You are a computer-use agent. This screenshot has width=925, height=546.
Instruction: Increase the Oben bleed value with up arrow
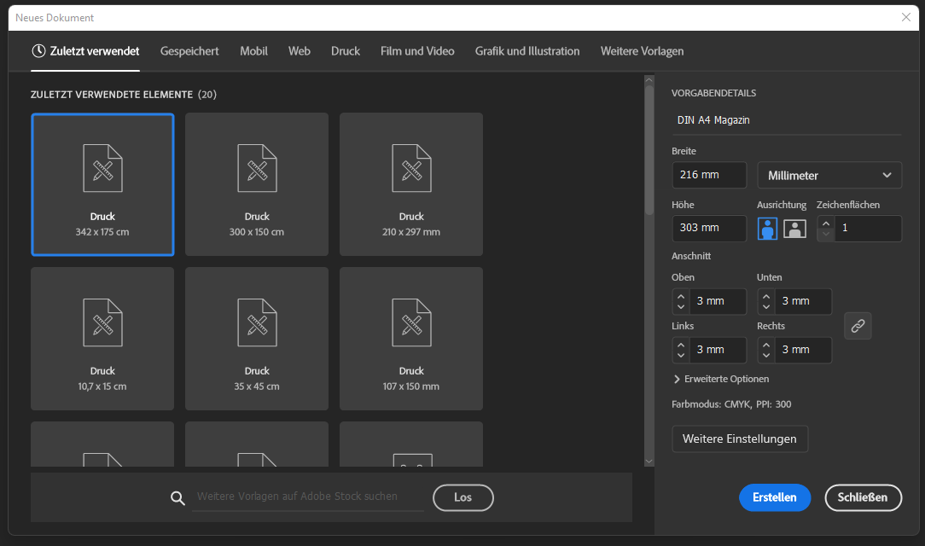(x=680, y=295)
